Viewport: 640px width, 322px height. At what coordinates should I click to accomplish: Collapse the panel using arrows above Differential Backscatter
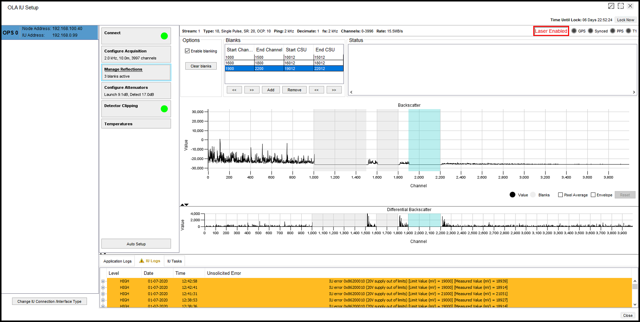tap(185, 205)
